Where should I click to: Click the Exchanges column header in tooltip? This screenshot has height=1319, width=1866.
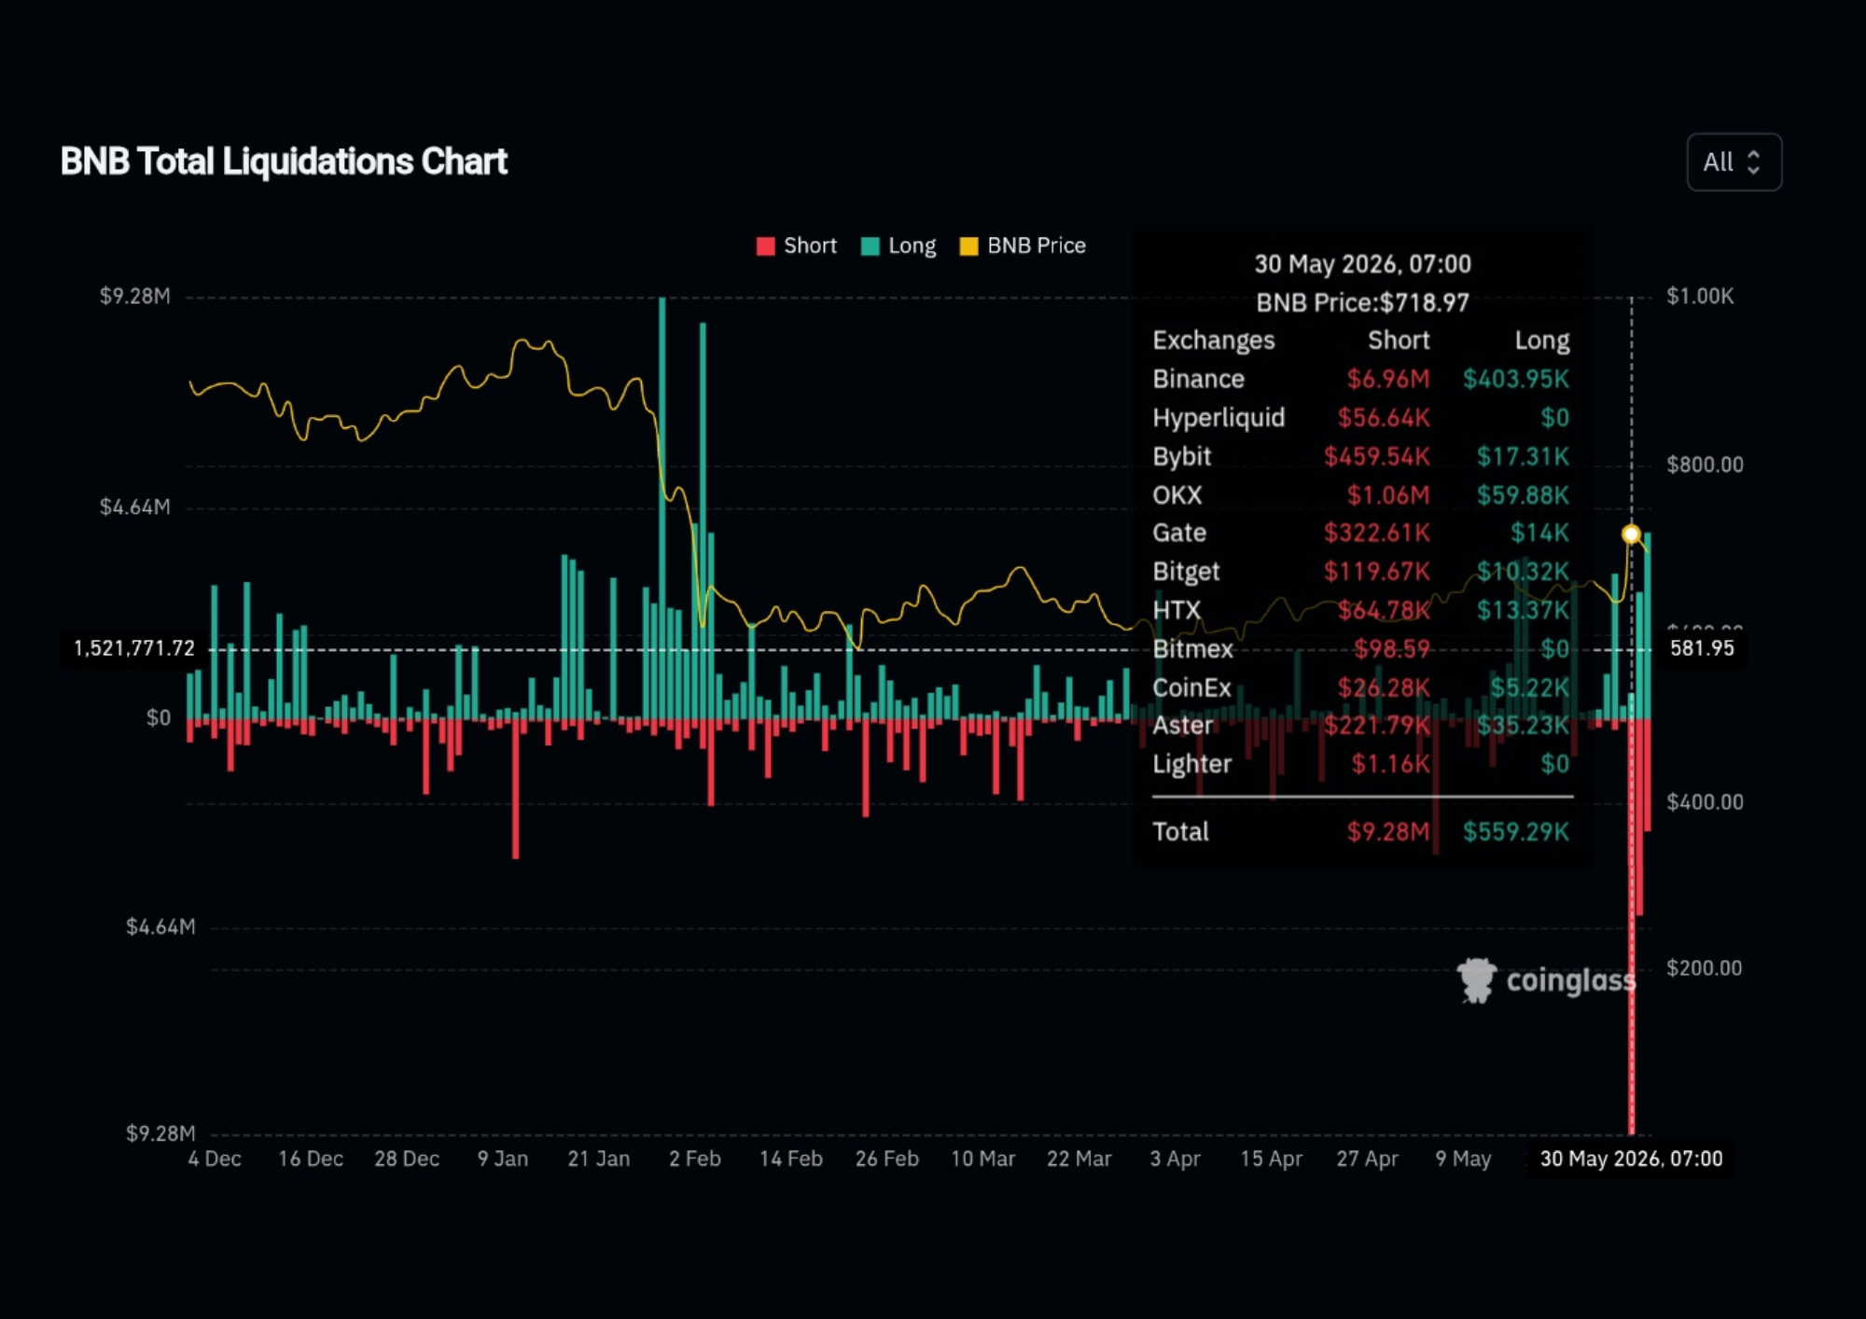pyautogui.click(x=1213, y=340)
